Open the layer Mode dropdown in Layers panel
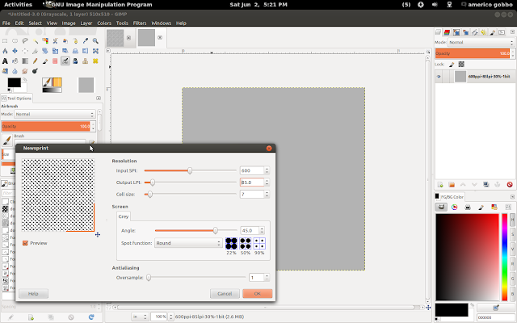The width and height of the screenshot is (517, 323). [x=481, y=43]
